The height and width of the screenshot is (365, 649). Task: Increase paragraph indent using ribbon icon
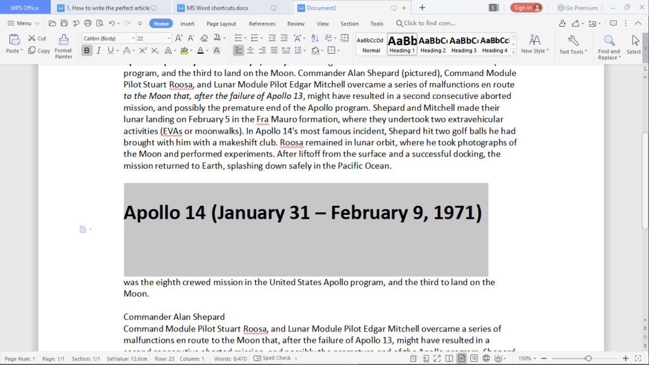[x=285, y=39]
